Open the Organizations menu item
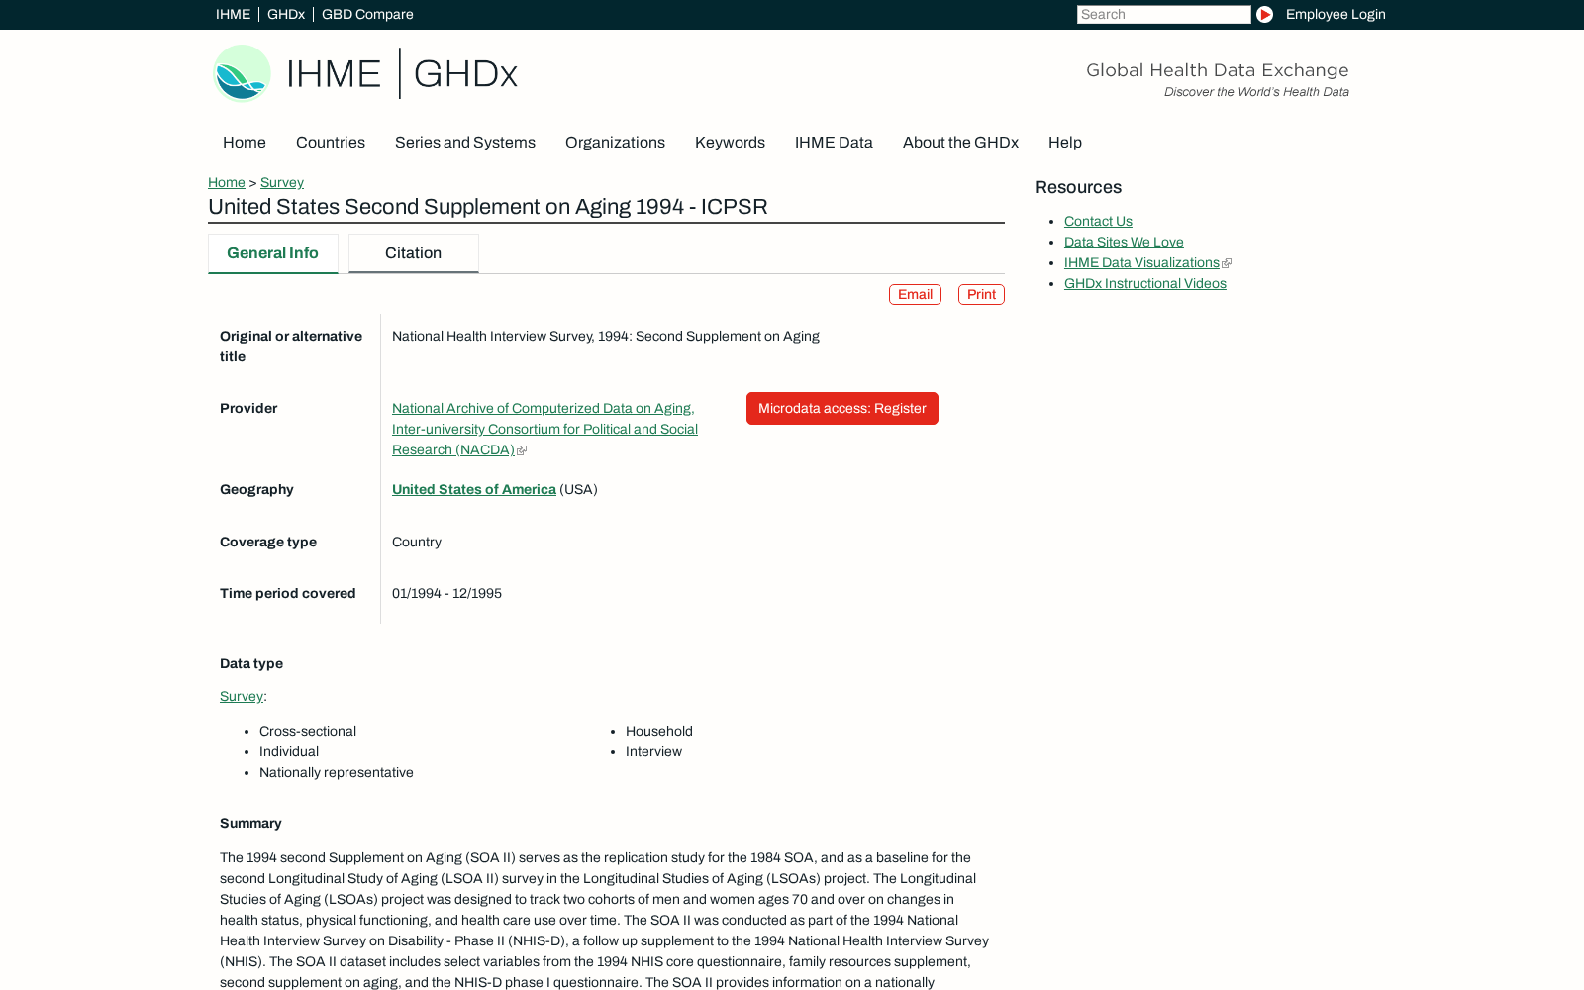The width and height of the screenshot is (1584, 990). [615, 143]
